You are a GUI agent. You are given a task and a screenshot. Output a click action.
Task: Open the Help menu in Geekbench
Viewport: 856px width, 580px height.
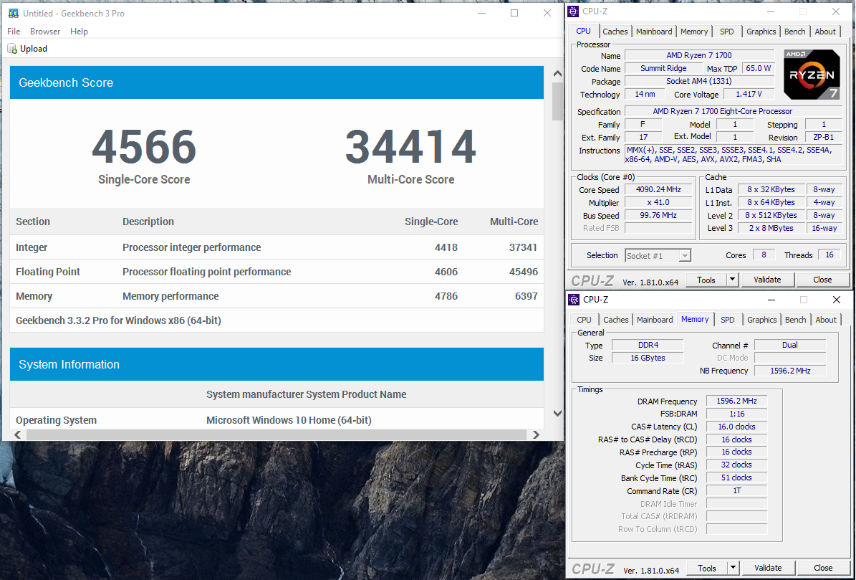click(x=79, y=31)
